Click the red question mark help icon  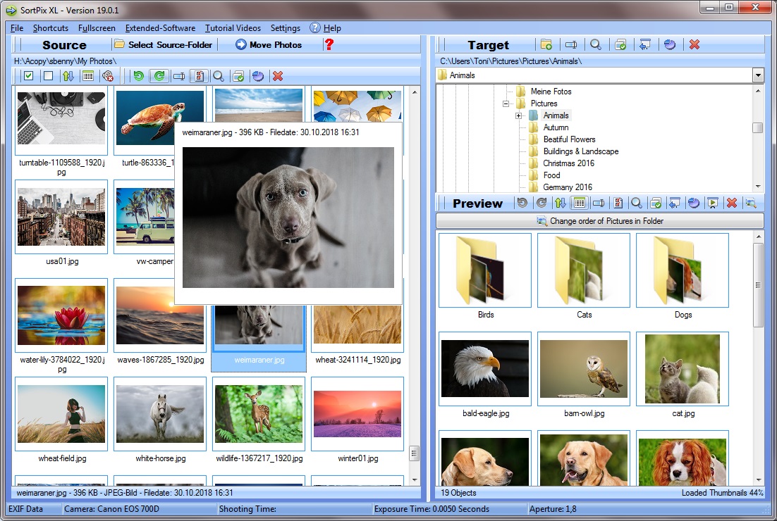click(x=329, y=44)
